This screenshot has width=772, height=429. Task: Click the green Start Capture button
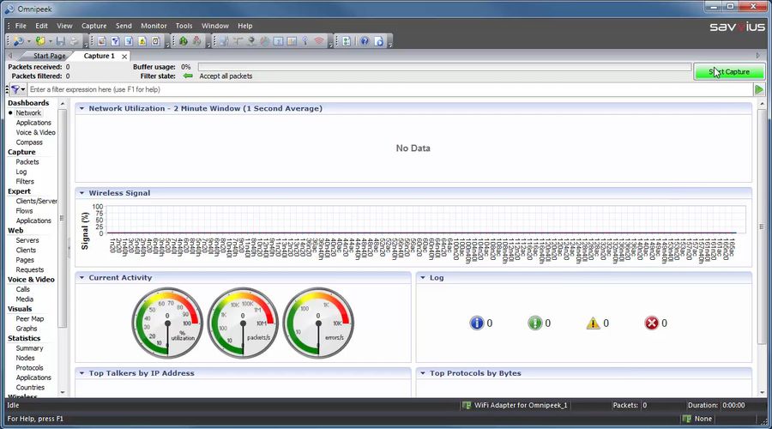pyautogui.click(x=729, y=72)
